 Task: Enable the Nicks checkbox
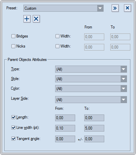[x=13, y=46]
